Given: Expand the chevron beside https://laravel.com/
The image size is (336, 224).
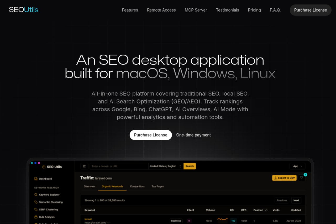Looking at the screenshot, I should (x=108, y=223).
